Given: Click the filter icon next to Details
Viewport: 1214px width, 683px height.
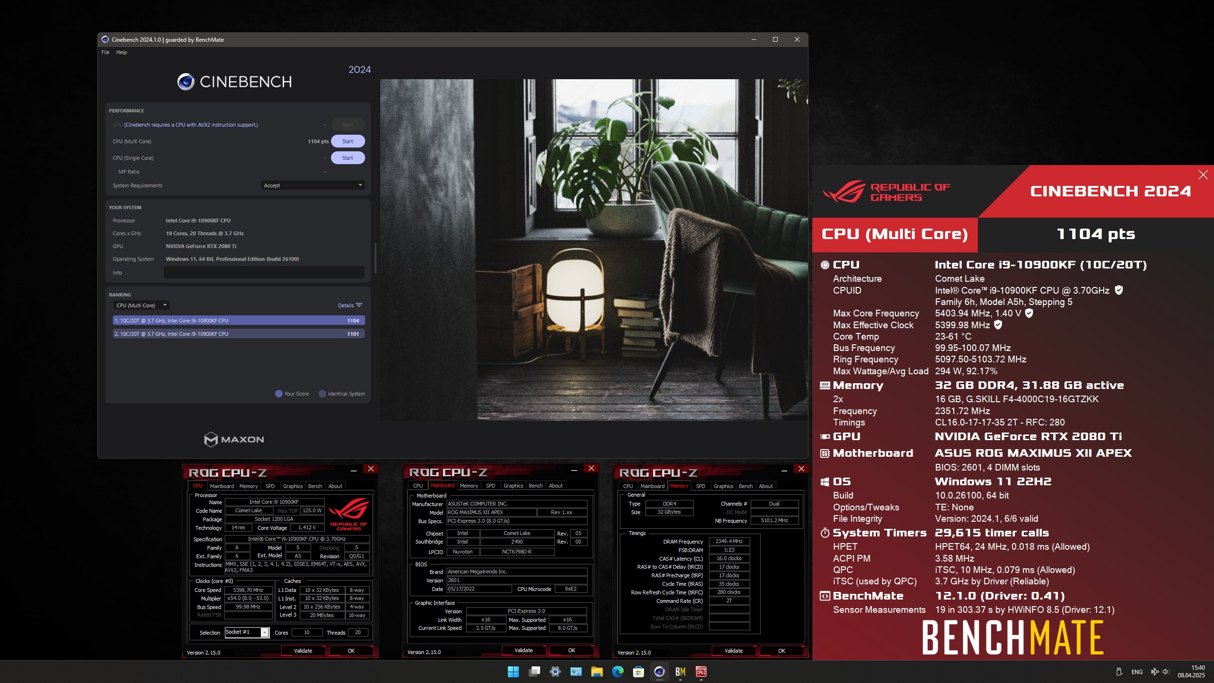Looking at the screenshot, I should [359, 305].
